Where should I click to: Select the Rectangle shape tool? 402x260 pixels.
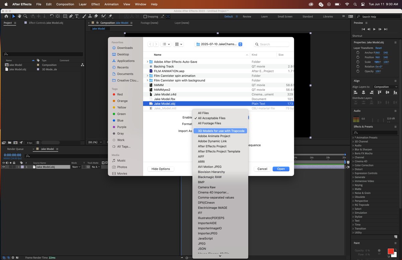[x=65, y=16]
